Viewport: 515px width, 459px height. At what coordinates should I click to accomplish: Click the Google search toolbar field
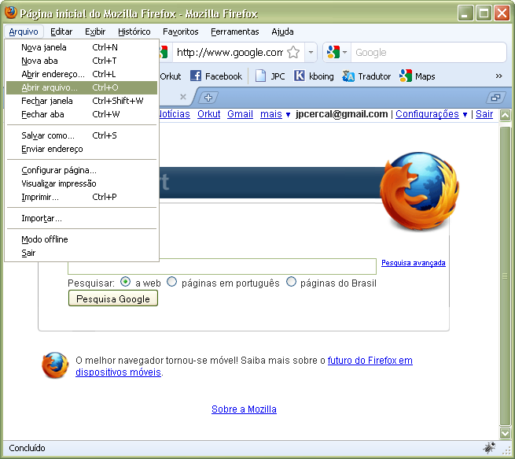[x=429, y=52]
